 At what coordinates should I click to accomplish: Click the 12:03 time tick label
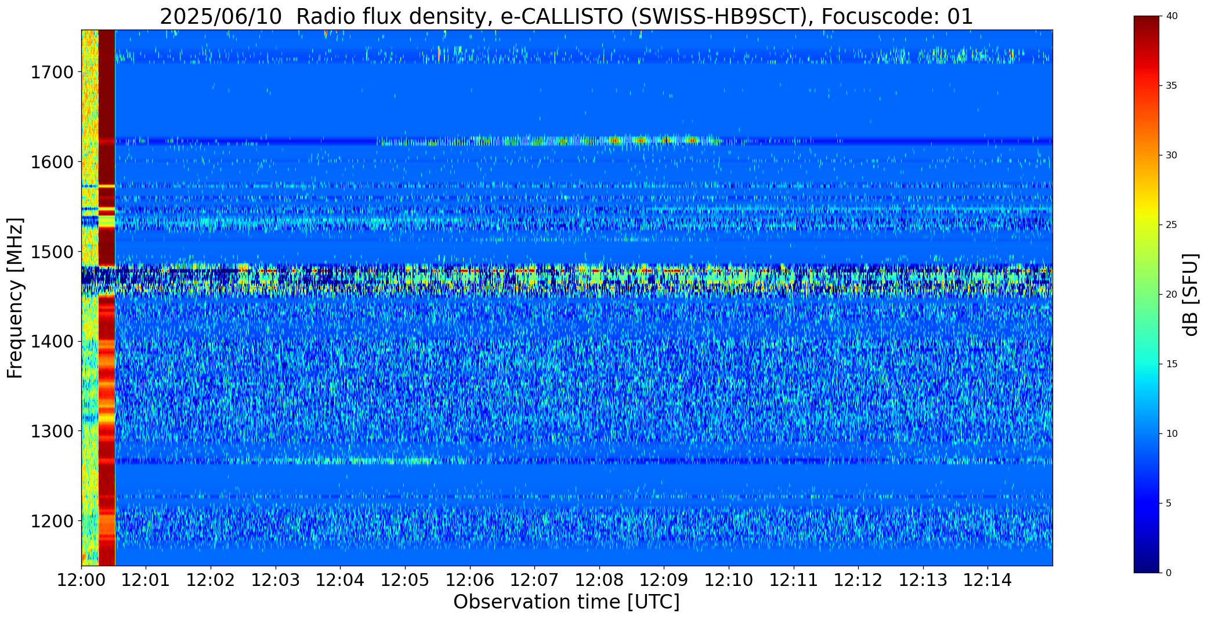(276, 580)
